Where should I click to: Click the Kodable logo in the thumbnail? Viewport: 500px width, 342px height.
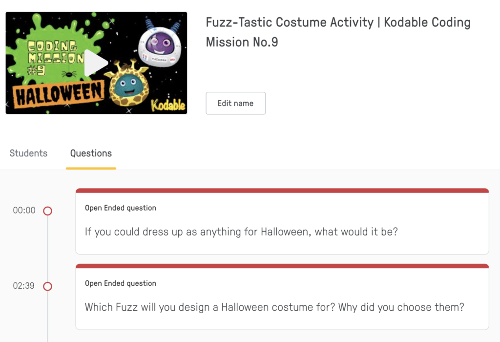[167, 105]
